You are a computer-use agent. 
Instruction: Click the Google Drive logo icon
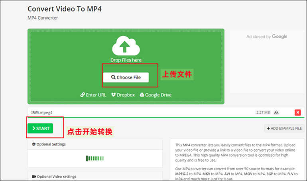point(142,95)
